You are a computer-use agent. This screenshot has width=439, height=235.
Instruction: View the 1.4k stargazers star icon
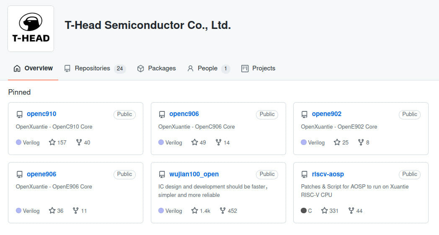tap(195, 211)
